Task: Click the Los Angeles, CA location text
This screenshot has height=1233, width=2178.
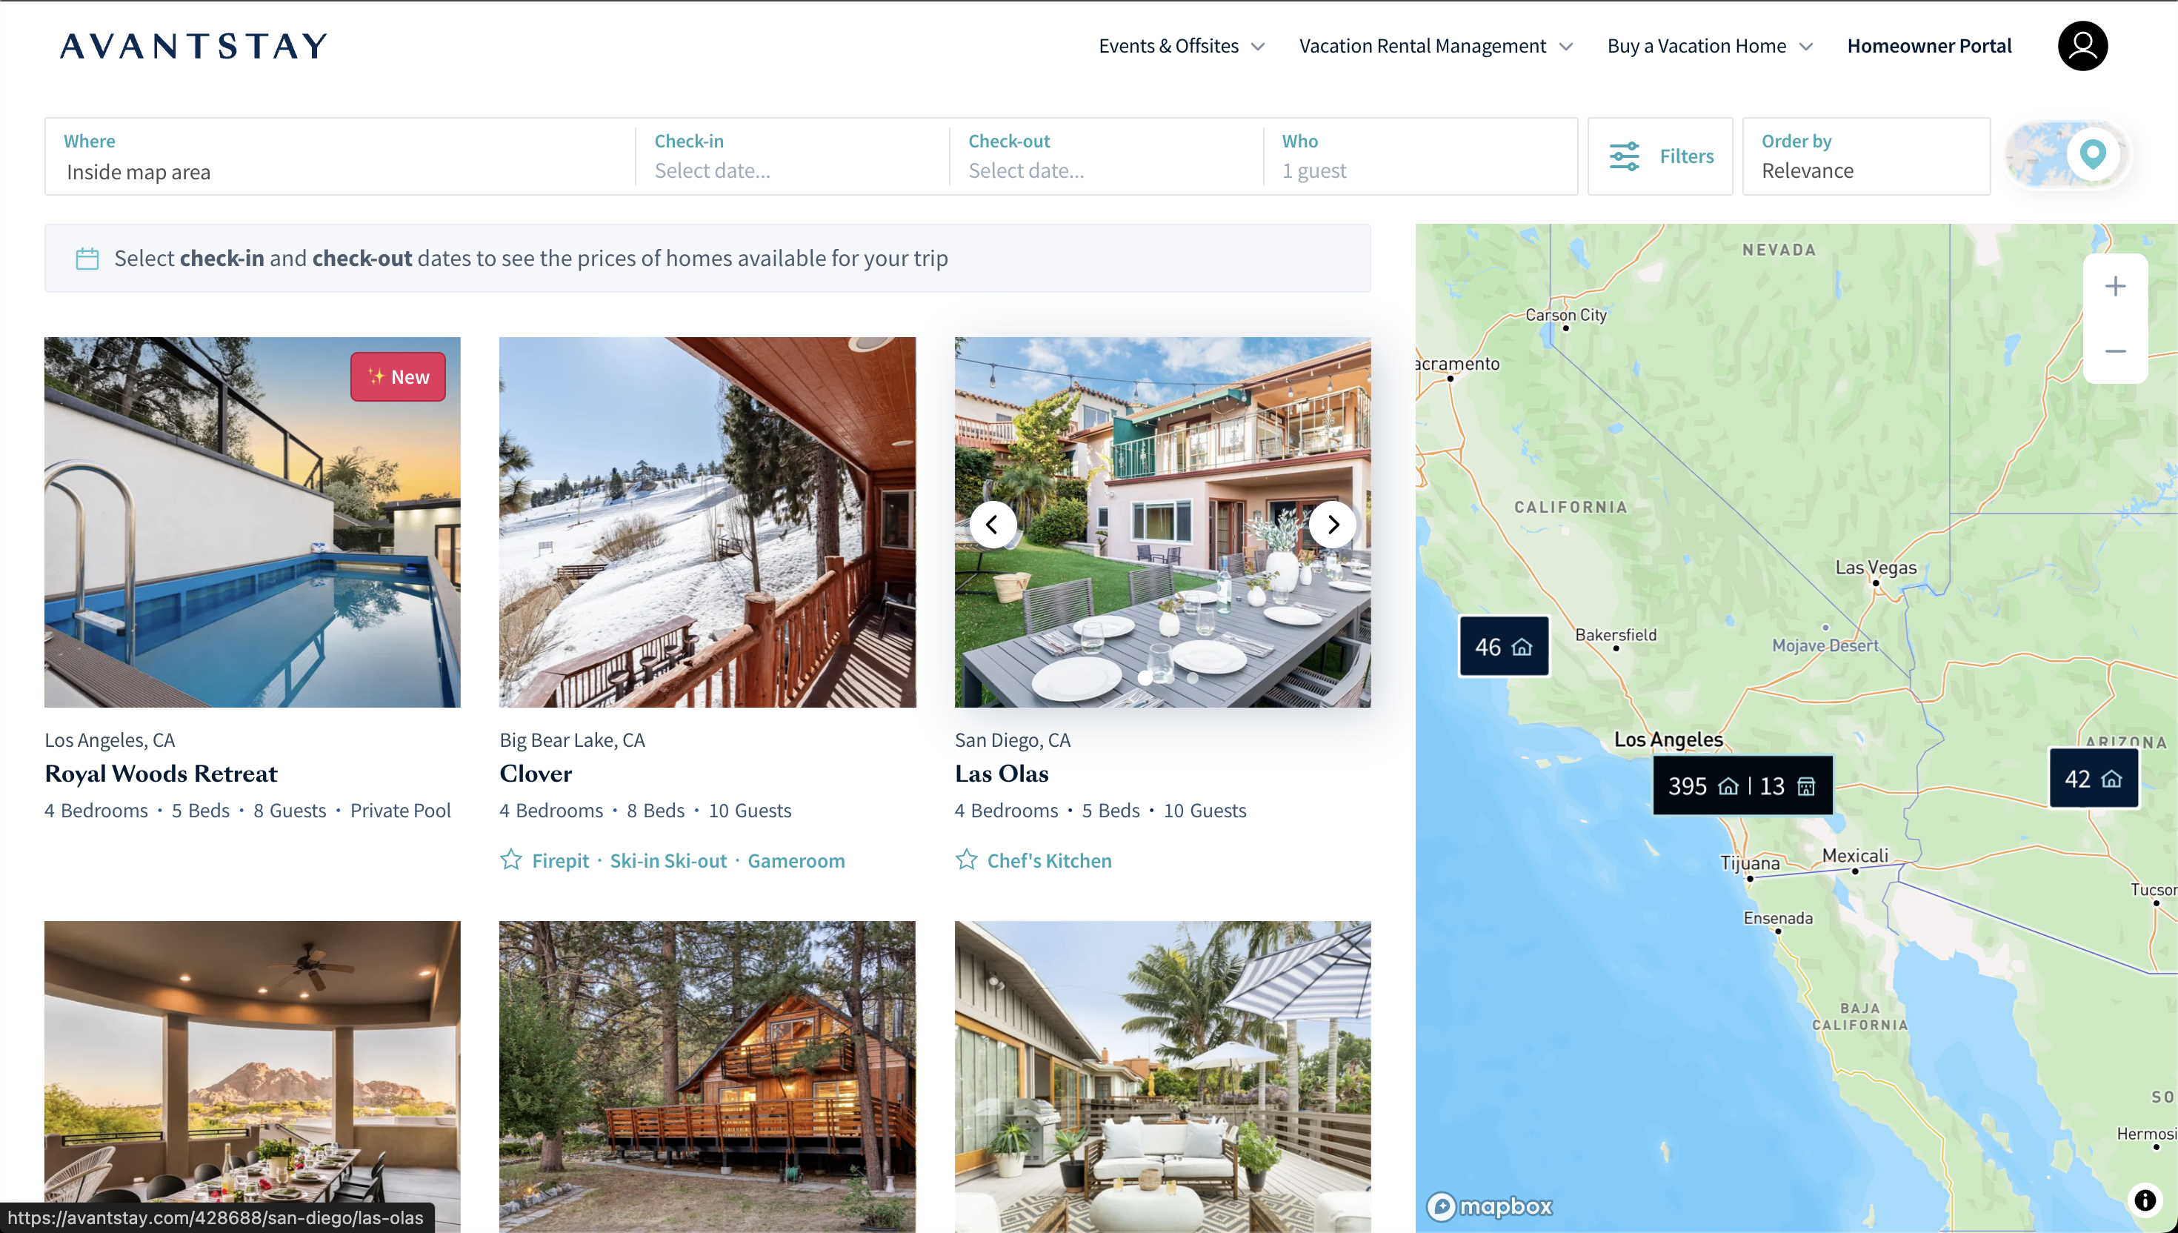Action: click(x=109, y=740)
